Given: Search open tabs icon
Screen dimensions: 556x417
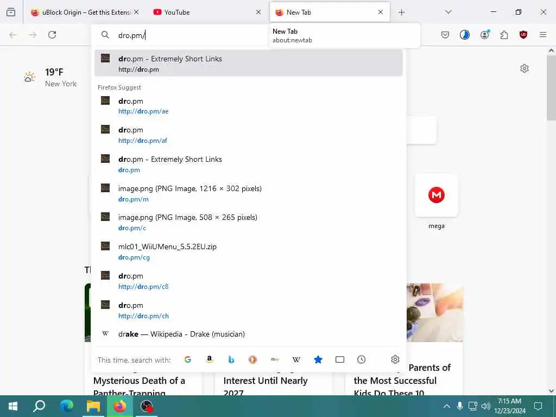Looking at the screenshot, I should (x=340, y=359).
